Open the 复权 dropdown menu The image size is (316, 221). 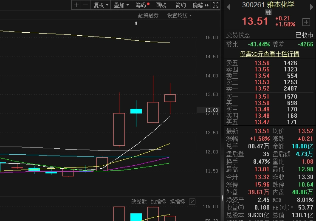coord(101,5)
